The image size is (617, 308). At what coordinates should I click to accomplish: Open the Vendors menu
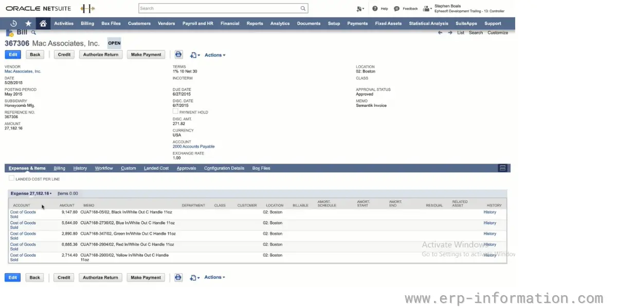pyautogui.click(x=167, y=24)
